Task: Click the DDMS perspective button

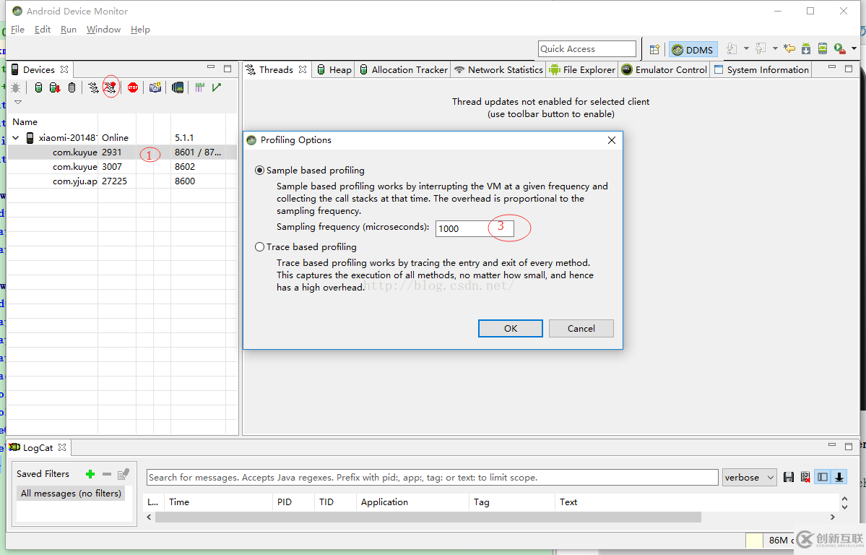Action: [693, 50]
